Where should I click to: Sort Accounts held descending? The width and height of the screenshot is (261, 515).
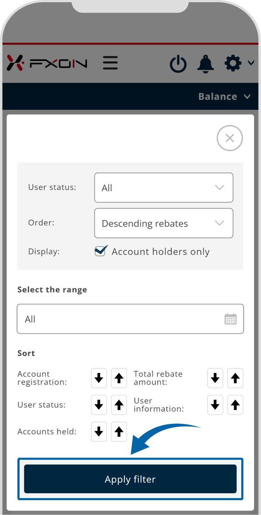click(99, 432)
